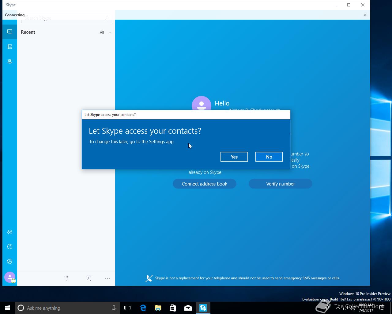
Task: Maximize the Skype window
Action: [x=349, y=5]
